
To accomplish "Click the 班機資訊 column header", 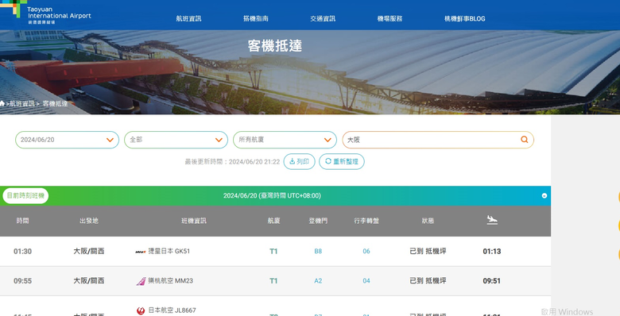I will pyautogui.click(x=194, y=221).
